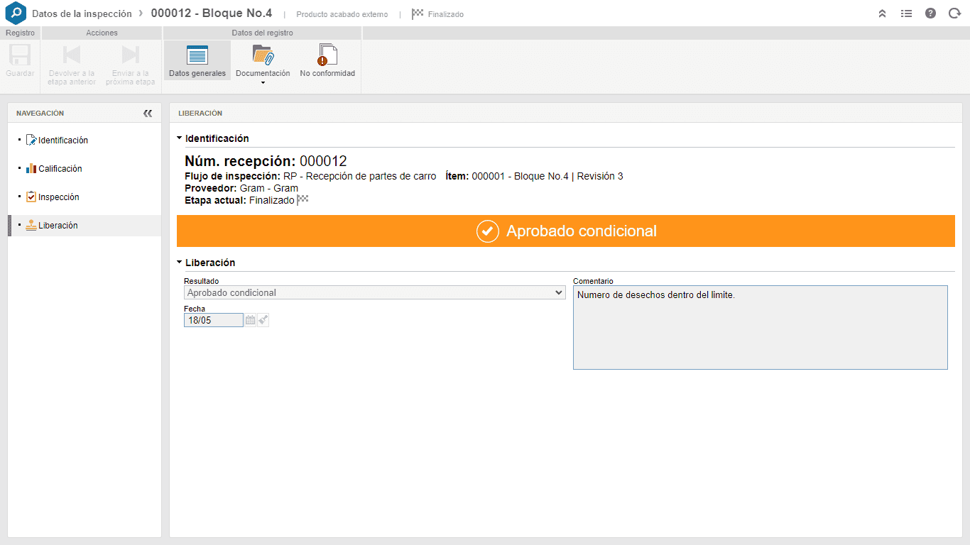Image resolution: width=970 pixels, height=545 pixels.
Task: Click Datos de la inspección breadcrumb
Action: click(x=82, y=13)
